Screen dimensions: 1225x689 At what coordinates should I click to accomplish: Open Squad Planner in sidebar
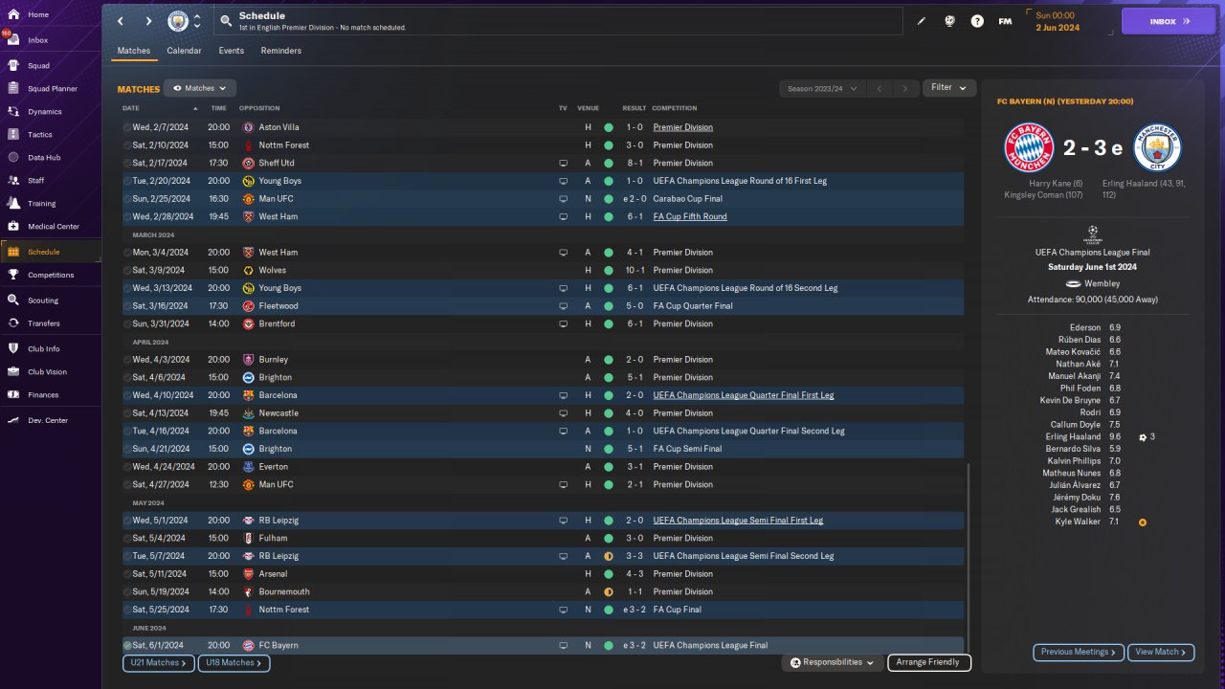coord(52,89)
